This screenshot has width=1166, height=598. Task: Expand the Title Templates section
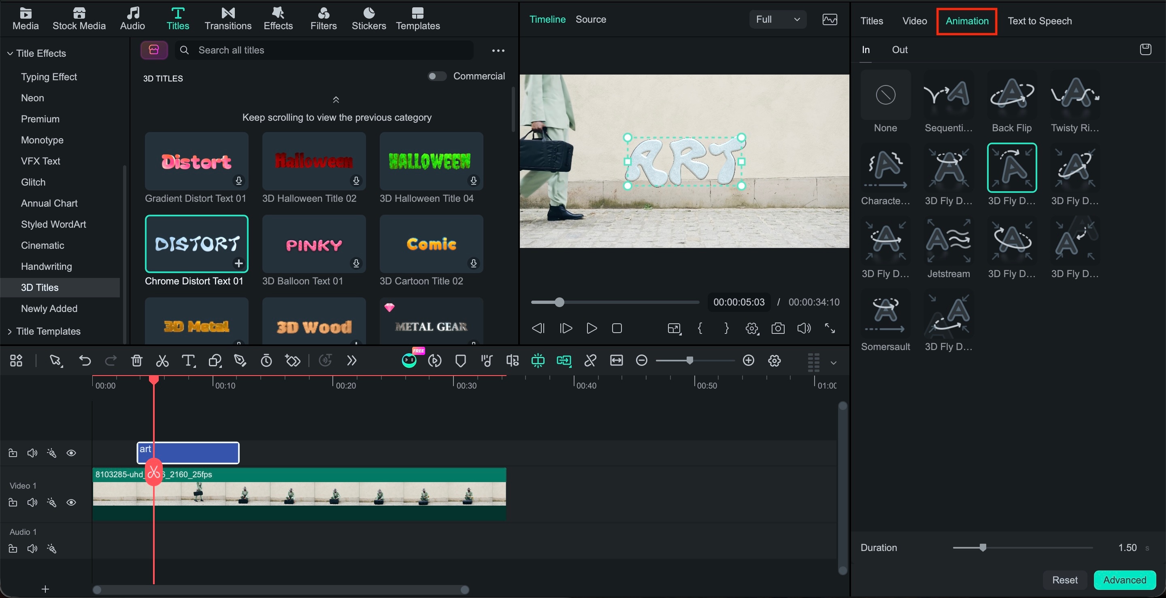(x=10, y=331)
